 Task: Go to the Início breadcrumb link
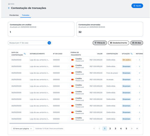click(11, 4)
